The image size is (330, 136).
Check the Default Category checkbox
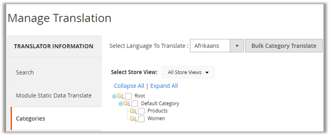point(135,104)
